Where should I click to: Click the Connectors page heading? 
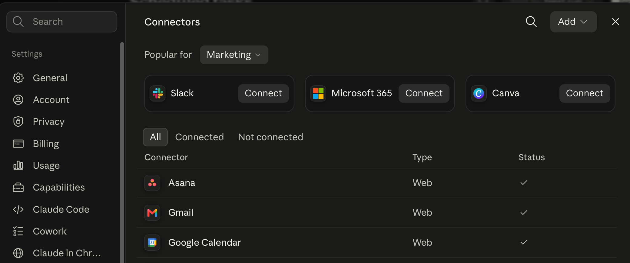[172, 22]
